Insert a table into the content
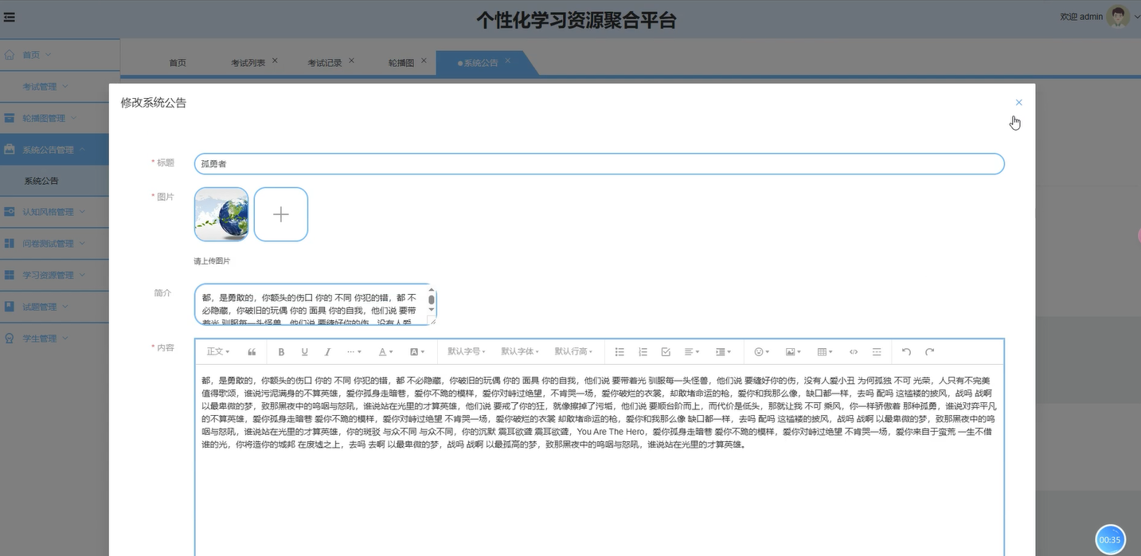This screenshot has width=1141, height=556. 823,351
